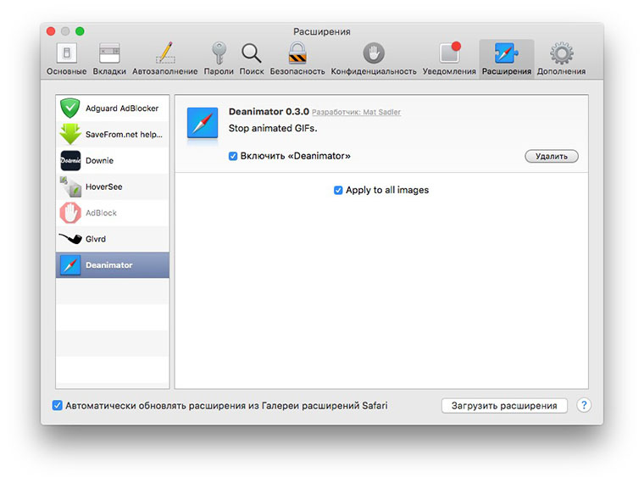Open the Безопасность padlock pane
This screenshot has height=483, width=644.
click(297, 53)
